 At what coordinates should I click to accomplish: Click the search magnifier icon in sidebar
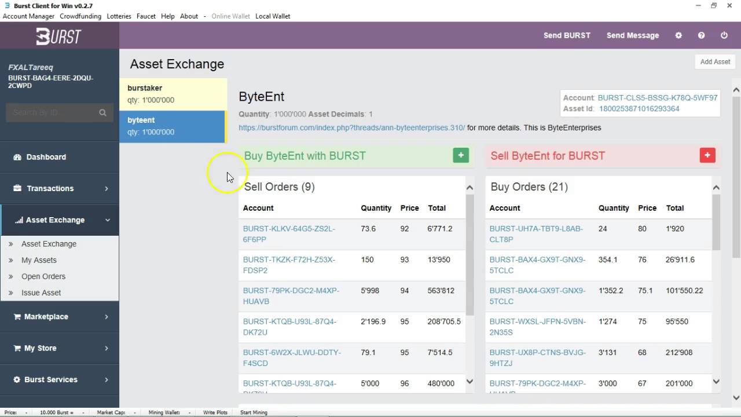(x=102, y=112)
